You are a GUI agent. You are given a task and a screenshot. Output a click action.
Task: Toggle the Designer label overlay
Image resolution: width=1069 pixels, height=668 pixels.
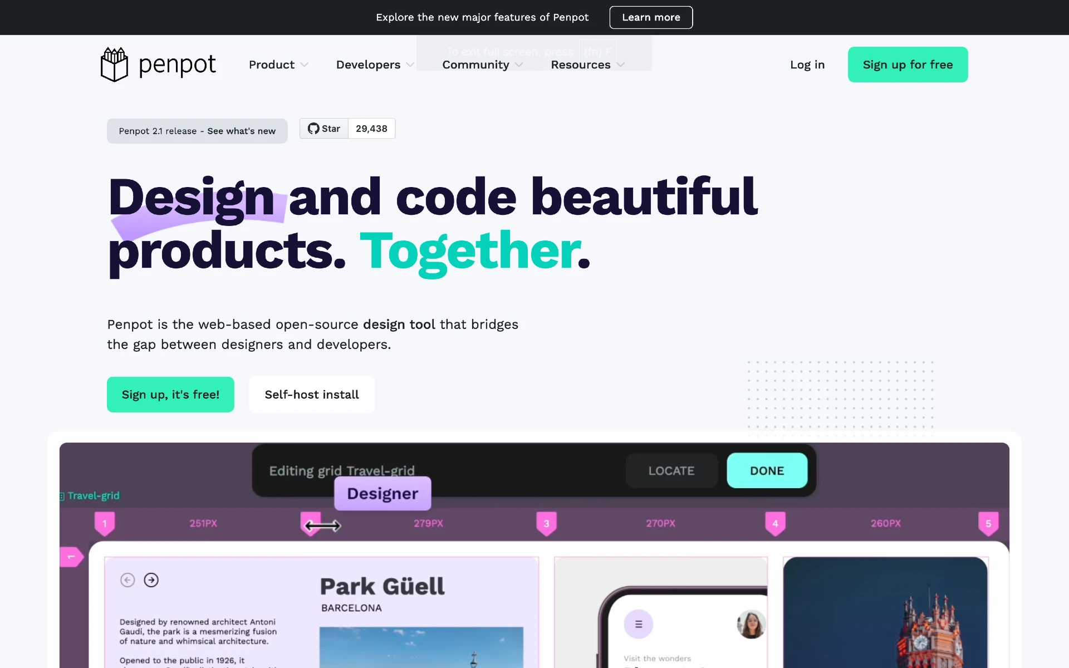point(383,493)
